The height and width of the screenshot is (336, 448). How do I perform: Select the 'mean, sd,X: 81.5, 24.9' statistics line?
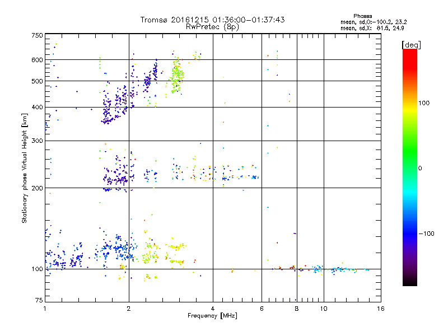click(x=372, y=28)
